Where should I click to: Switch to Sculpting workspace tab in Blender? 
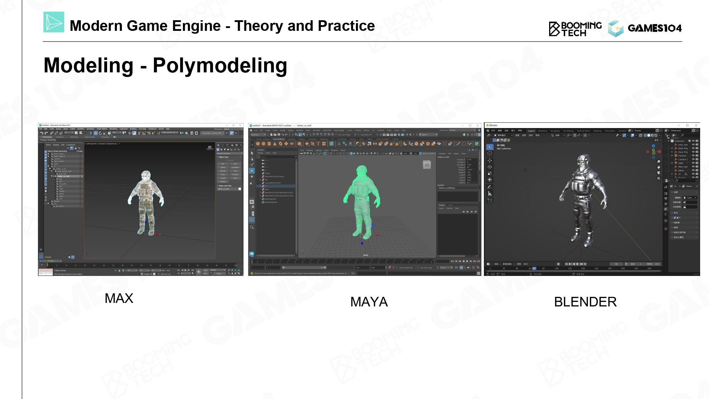555,131
